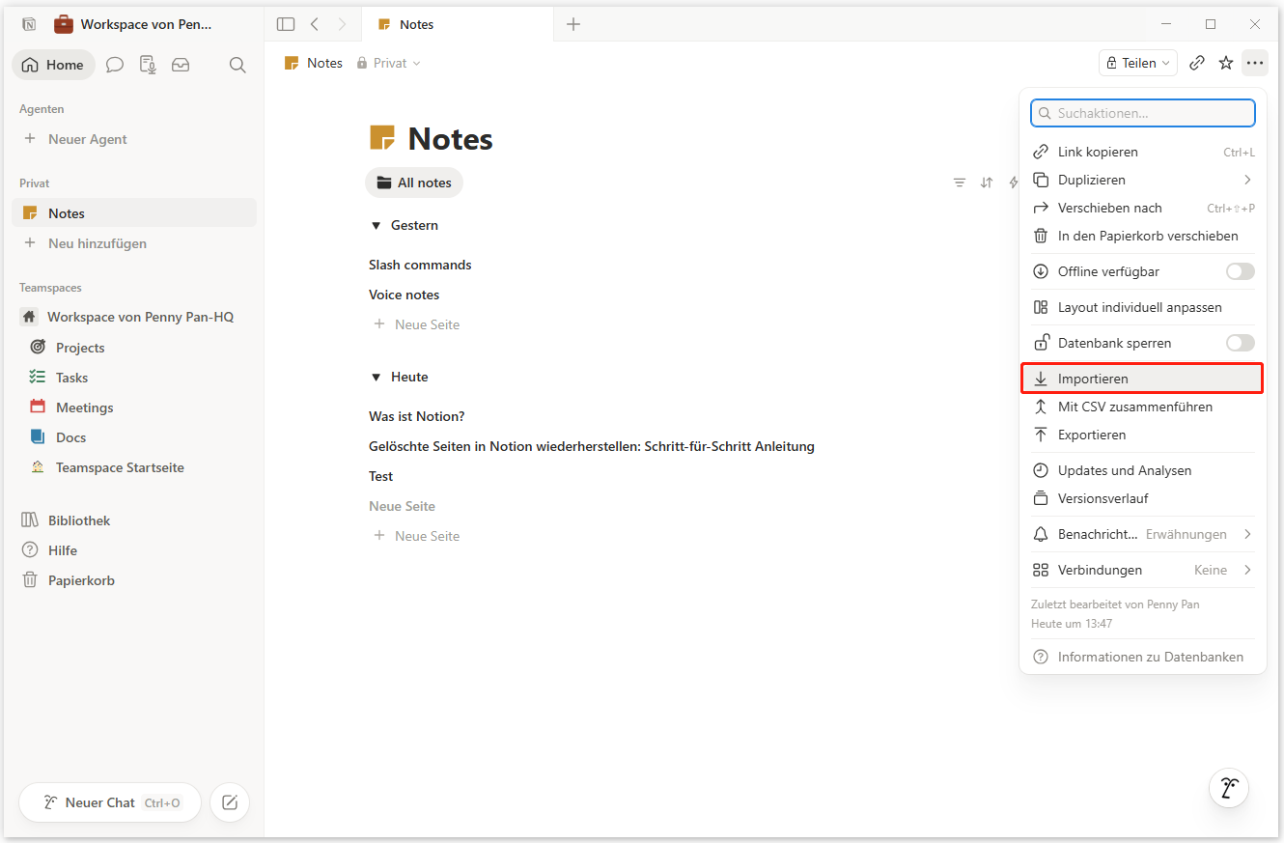Open the AI meeting notes microphone icon
The height and width of the screenshot is (843, 1284).
148,65
